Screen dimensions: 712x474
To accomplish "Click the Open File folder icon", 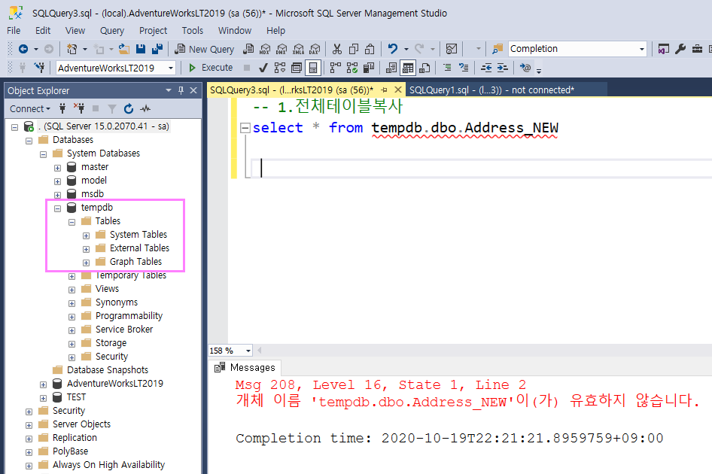I will point(124,49).
